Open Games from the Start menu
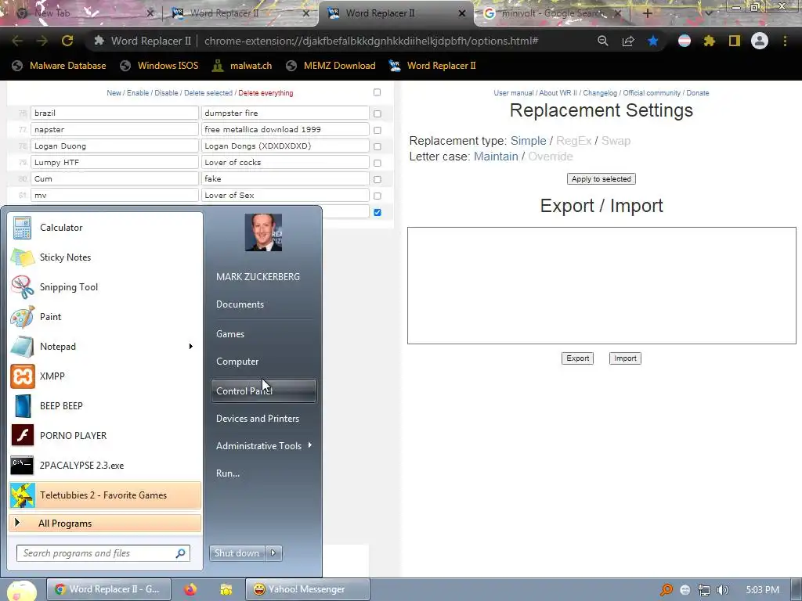Screen dimensions: 802x601 coord(230,333)
